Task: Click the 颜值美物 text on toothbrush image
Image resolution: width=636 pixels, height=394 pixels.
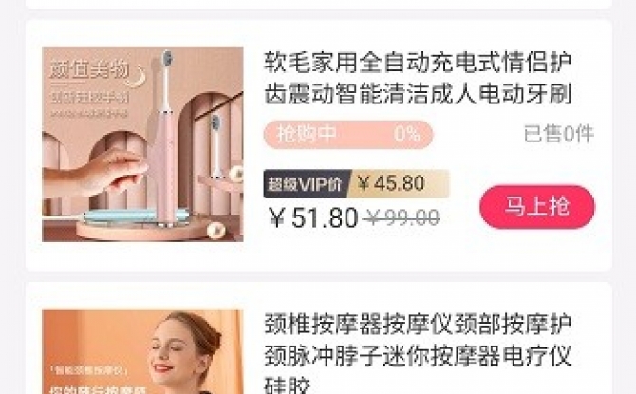Action: click(89, 70)
